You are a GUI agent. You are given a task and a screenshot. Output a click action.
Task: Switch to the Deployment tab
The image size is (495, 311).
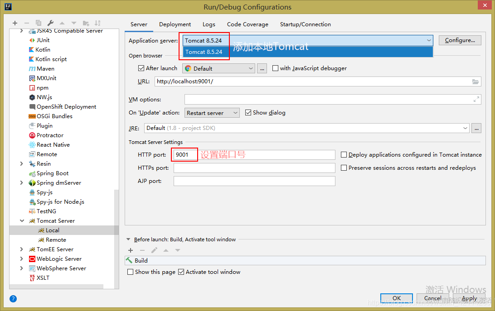175,24
